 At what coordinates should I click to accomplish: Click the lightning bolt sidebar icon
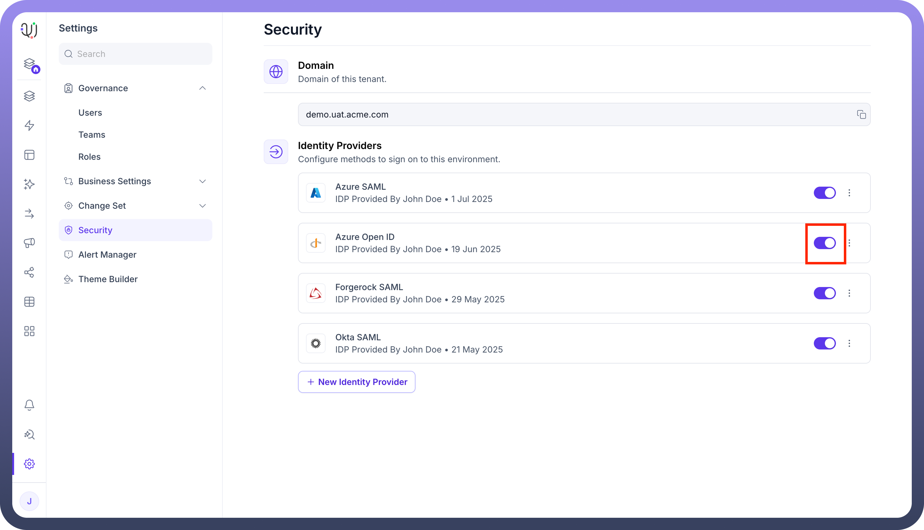click(x=29, y=125)
